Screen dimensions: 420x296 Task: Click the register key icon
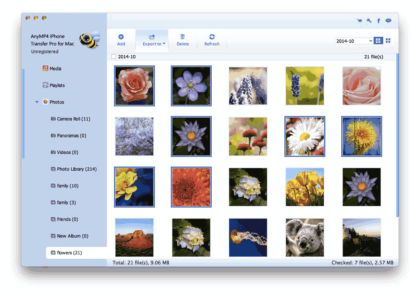click(369, 21)
